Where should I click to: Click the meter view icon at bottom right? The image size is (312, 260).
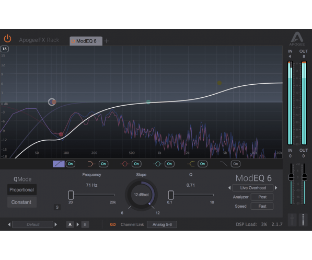coord(303,220)
